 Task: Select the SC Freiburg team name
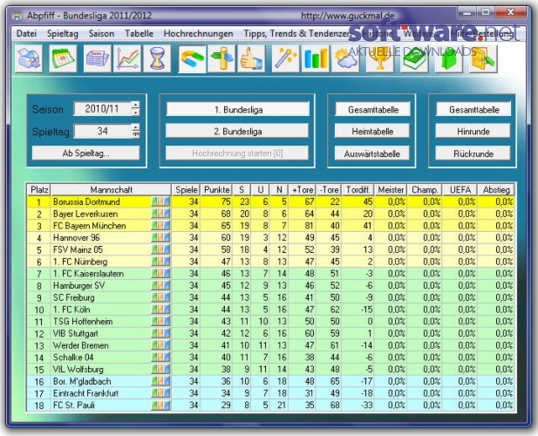tap(74, 297)
